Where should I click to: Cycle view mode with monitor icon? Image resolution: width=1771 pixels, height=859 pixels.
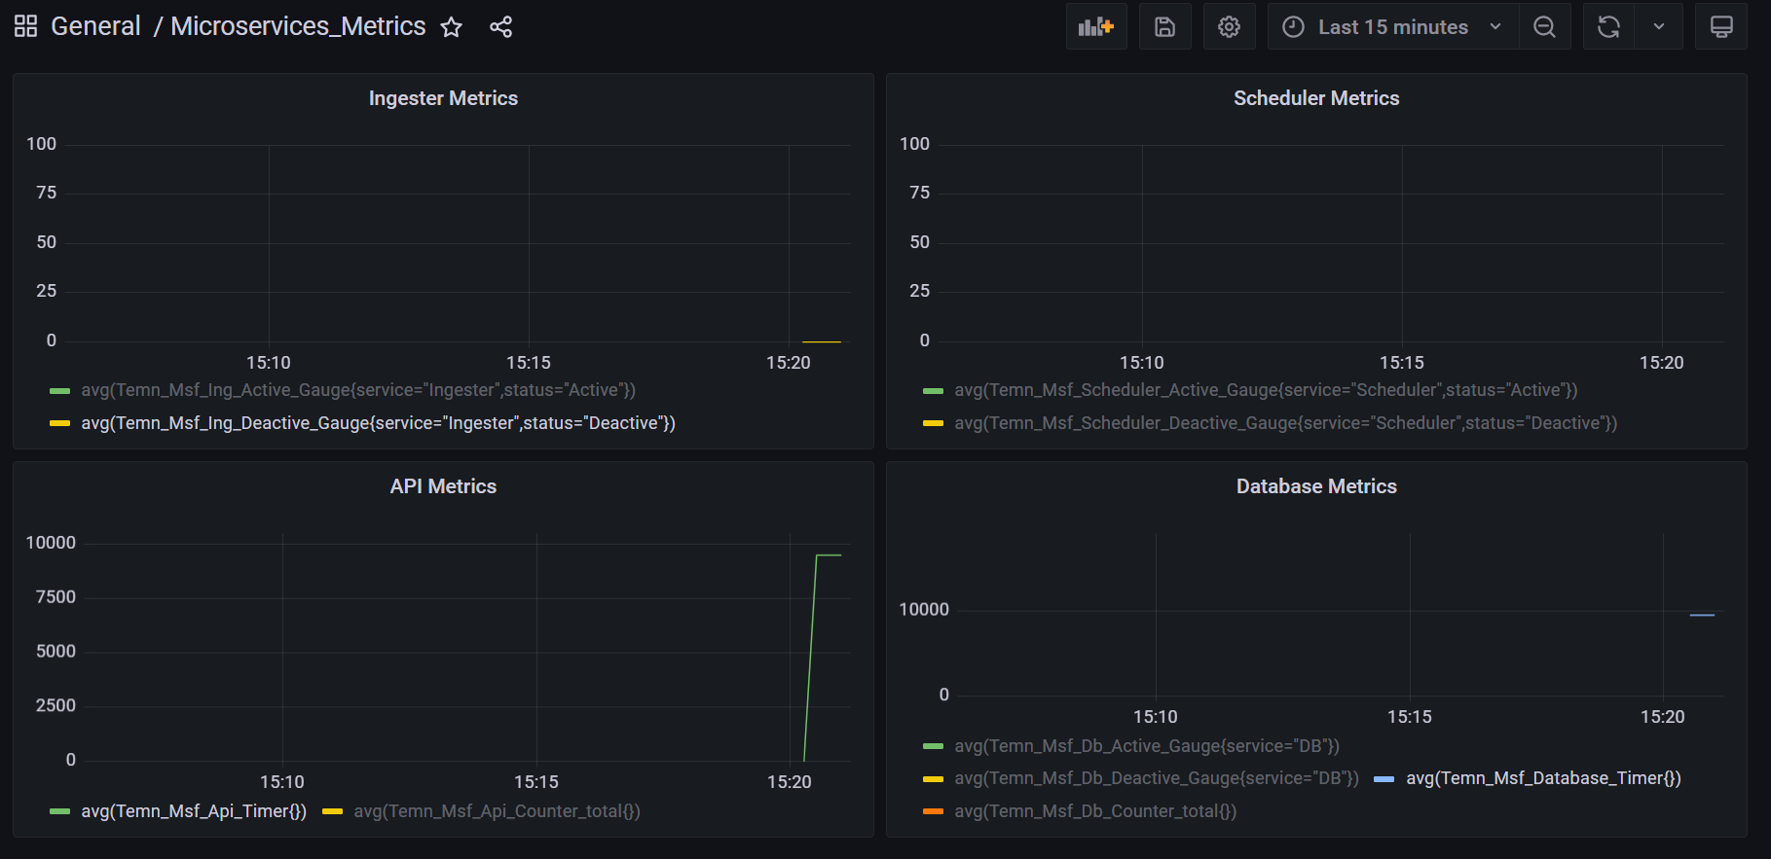(x=1720, y=27)
